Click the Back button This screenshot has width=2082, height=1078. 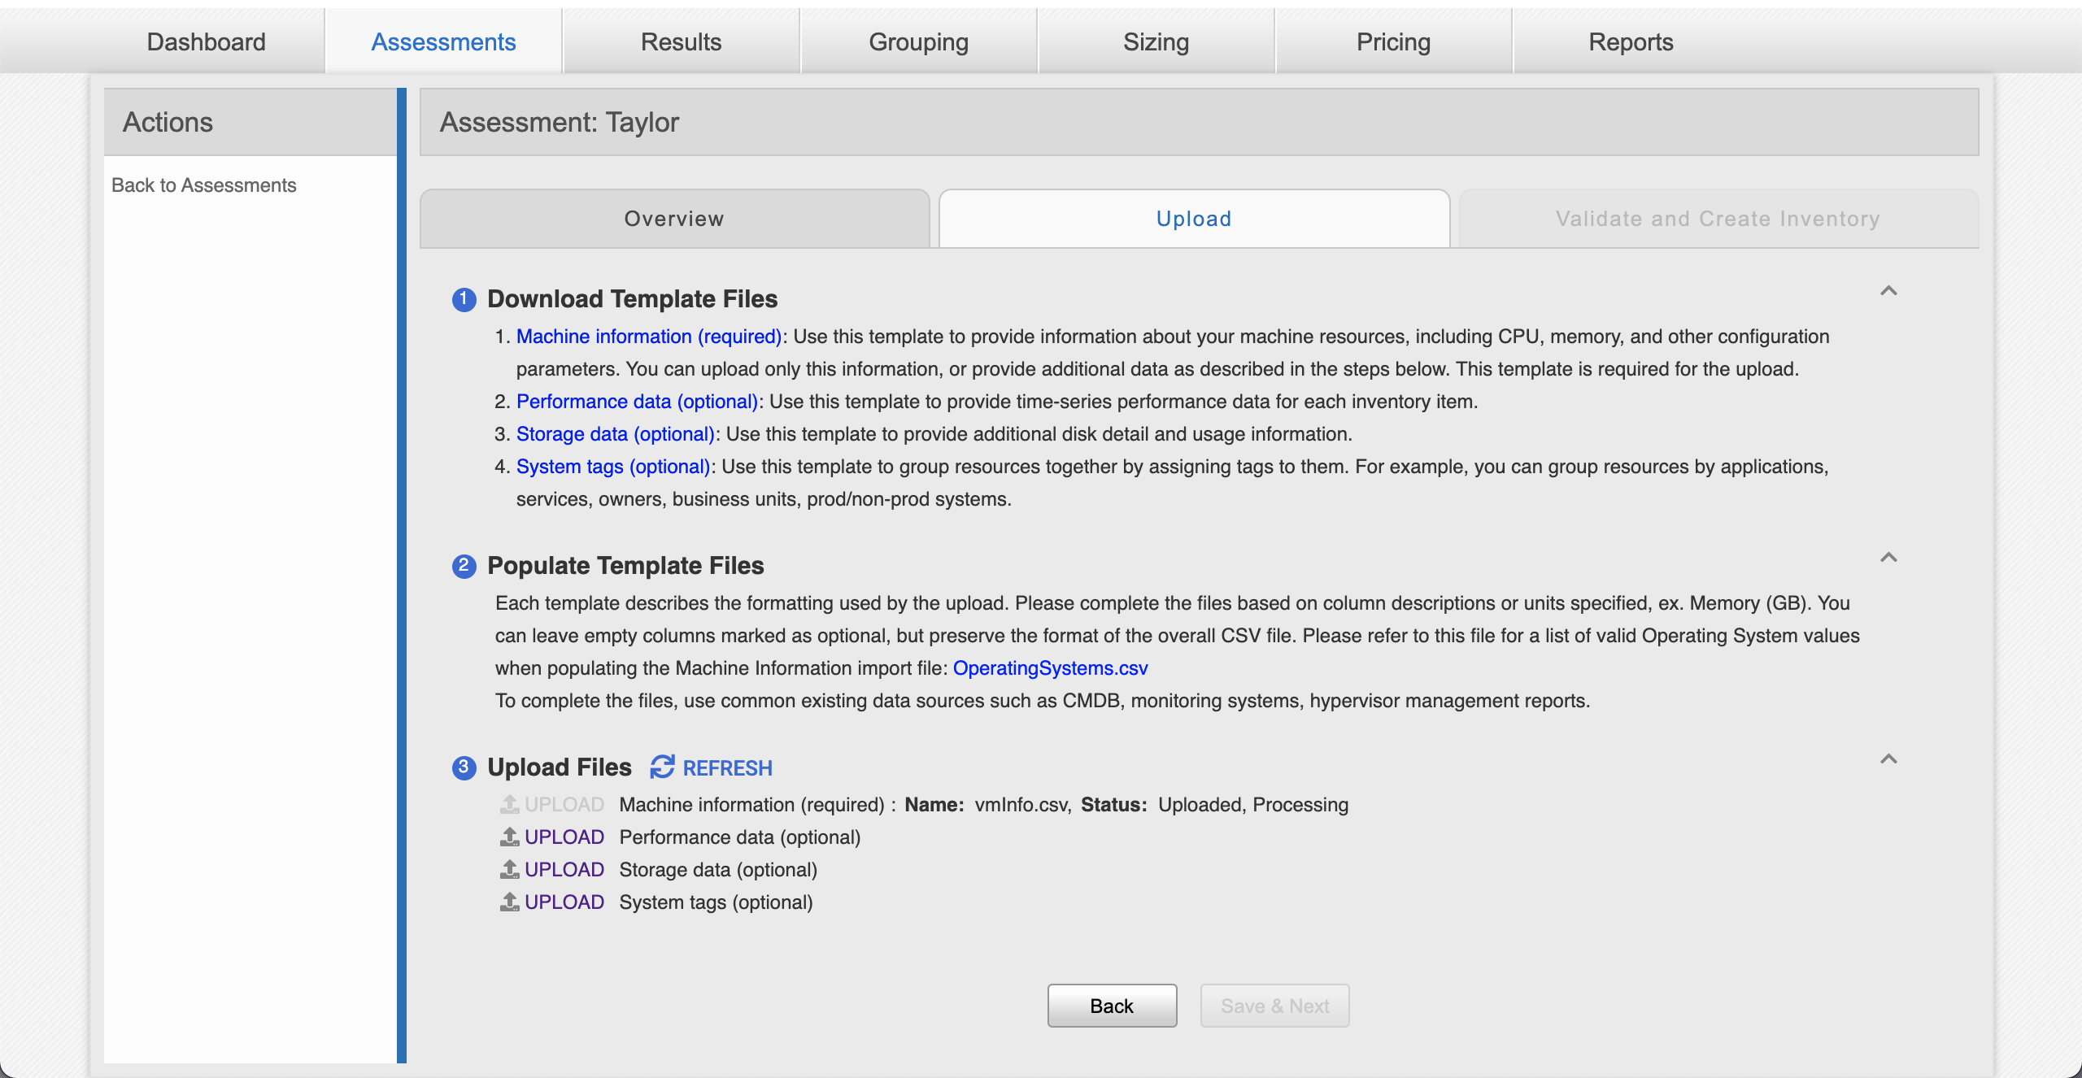[1111, 1005]
